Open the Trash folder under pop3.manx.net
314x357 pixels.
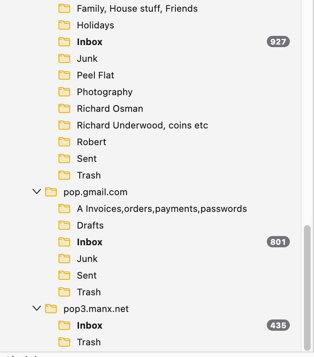(89, 342)
